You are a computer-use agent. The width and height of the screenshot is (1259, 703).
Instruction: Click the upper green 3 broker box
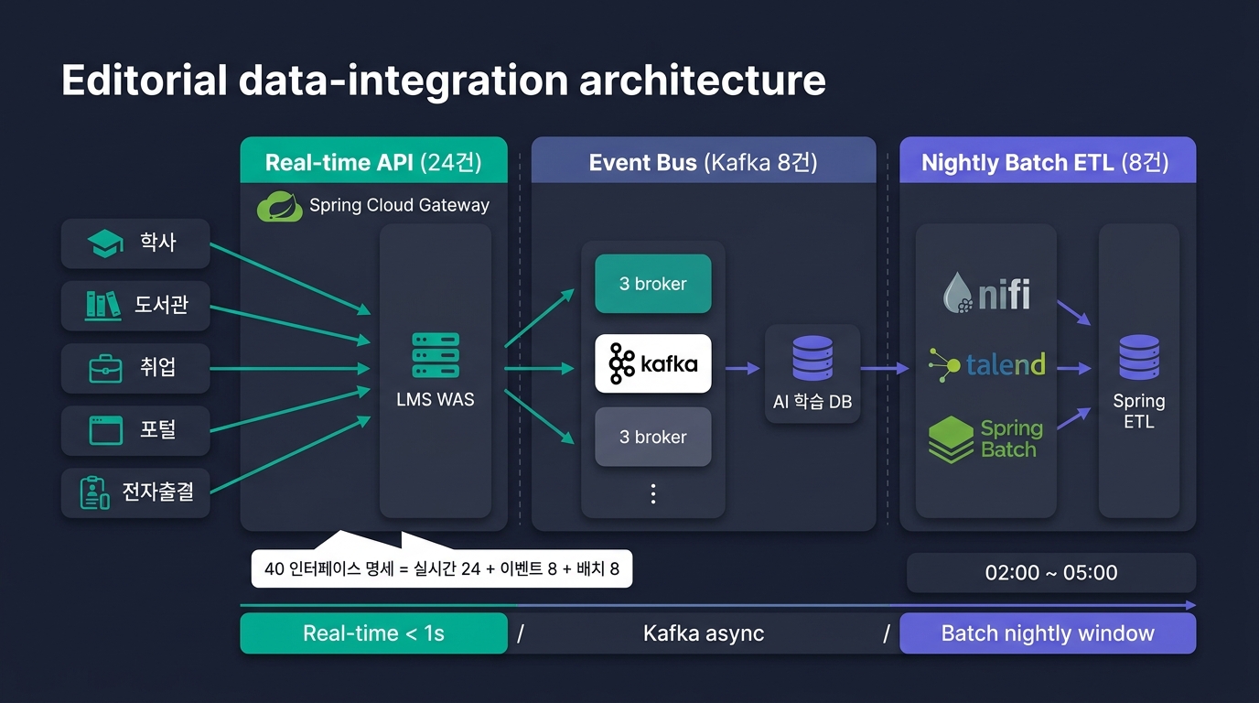point(653,284)
